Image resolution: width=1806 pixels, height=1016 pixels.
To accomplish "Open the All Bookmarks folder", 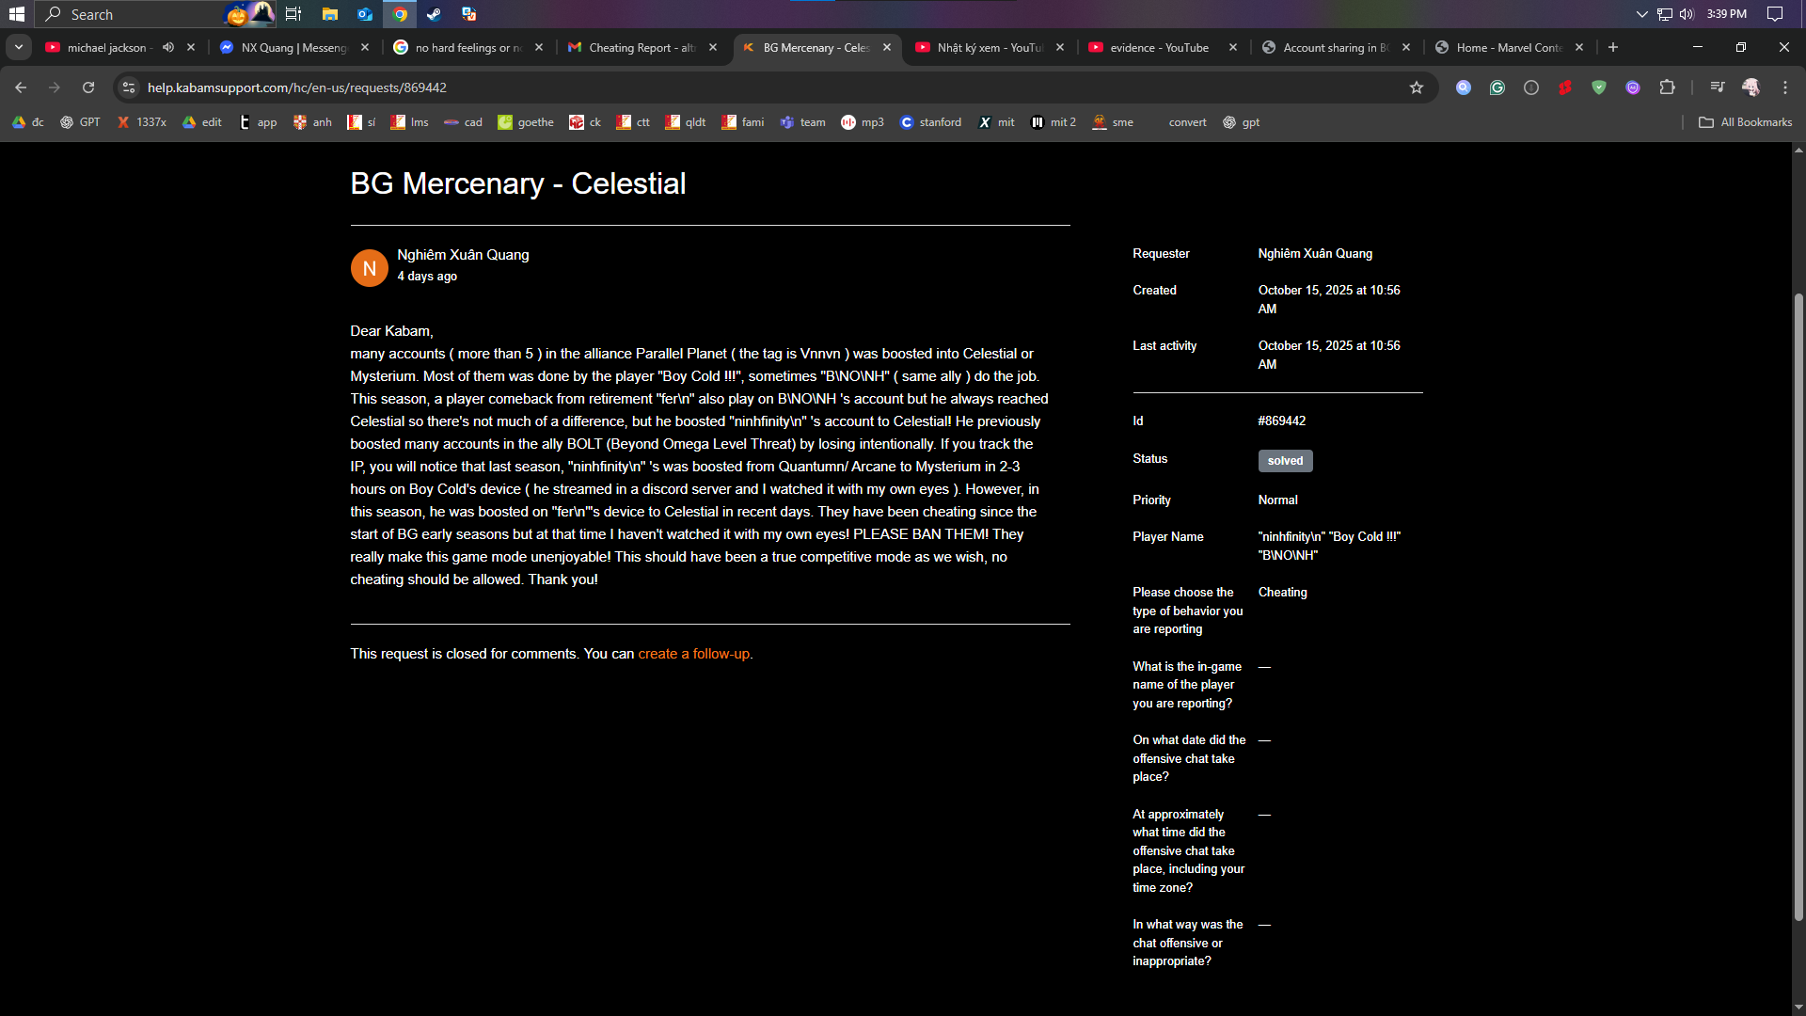I will coord(1746,122).
